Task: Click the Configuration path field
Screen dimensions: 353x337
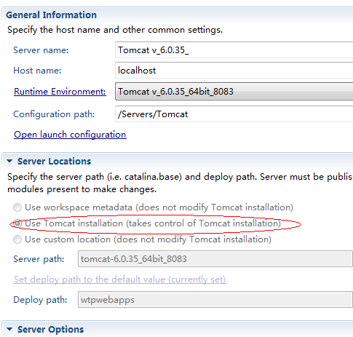Action: pyautogui.click(x=234, y=114)
